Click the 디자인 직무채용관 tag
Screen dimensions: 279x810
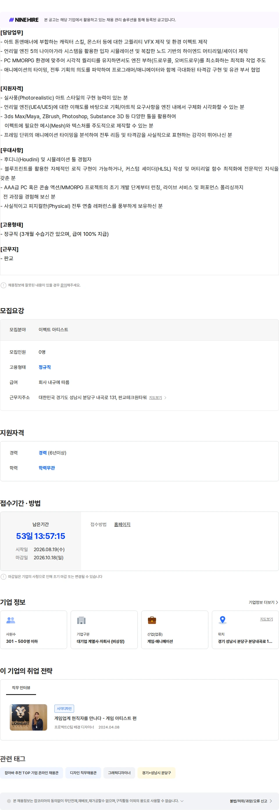pyautogui.click(x=83, y=773)
